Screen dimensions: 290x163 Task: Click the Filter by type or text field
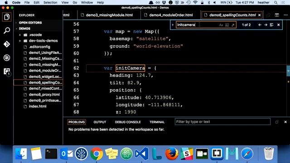click(x=222, y=122)
